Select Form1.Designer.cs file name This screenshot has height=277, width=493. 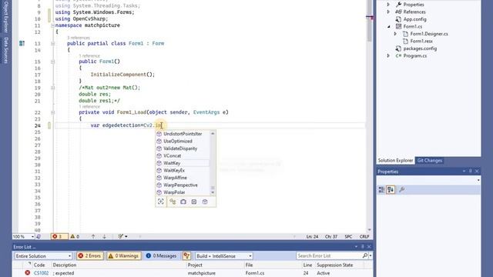pos(429,34)
